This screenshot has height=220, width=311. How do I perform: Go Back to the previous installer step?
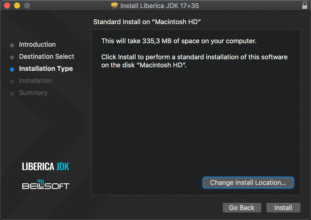coord(242,207)
